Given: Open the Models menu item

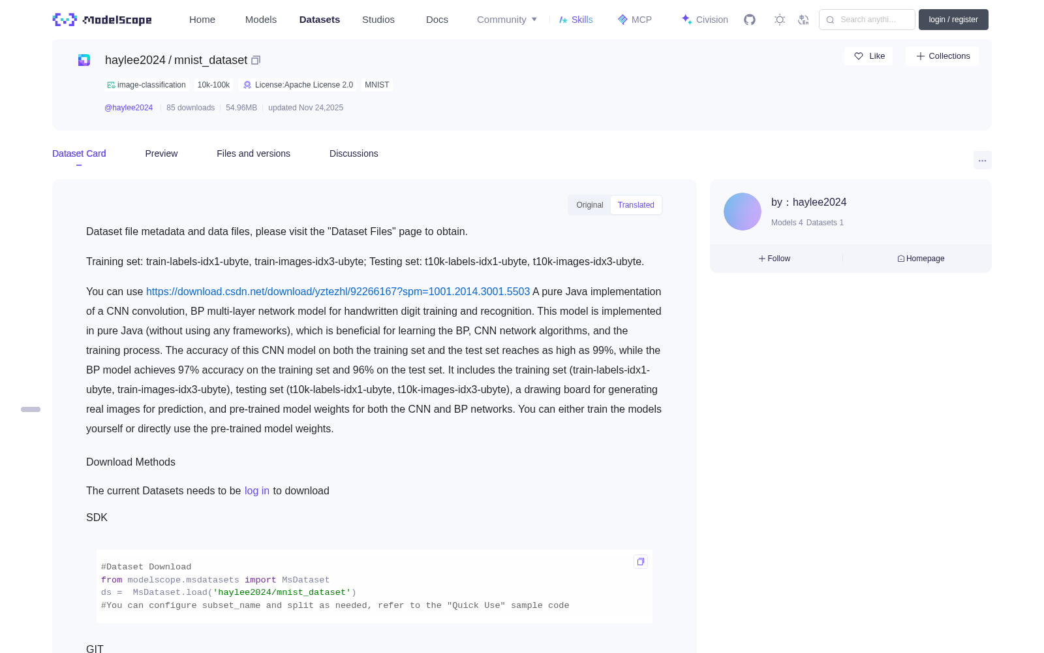Looking at the screenshot, I should point(261,20).
